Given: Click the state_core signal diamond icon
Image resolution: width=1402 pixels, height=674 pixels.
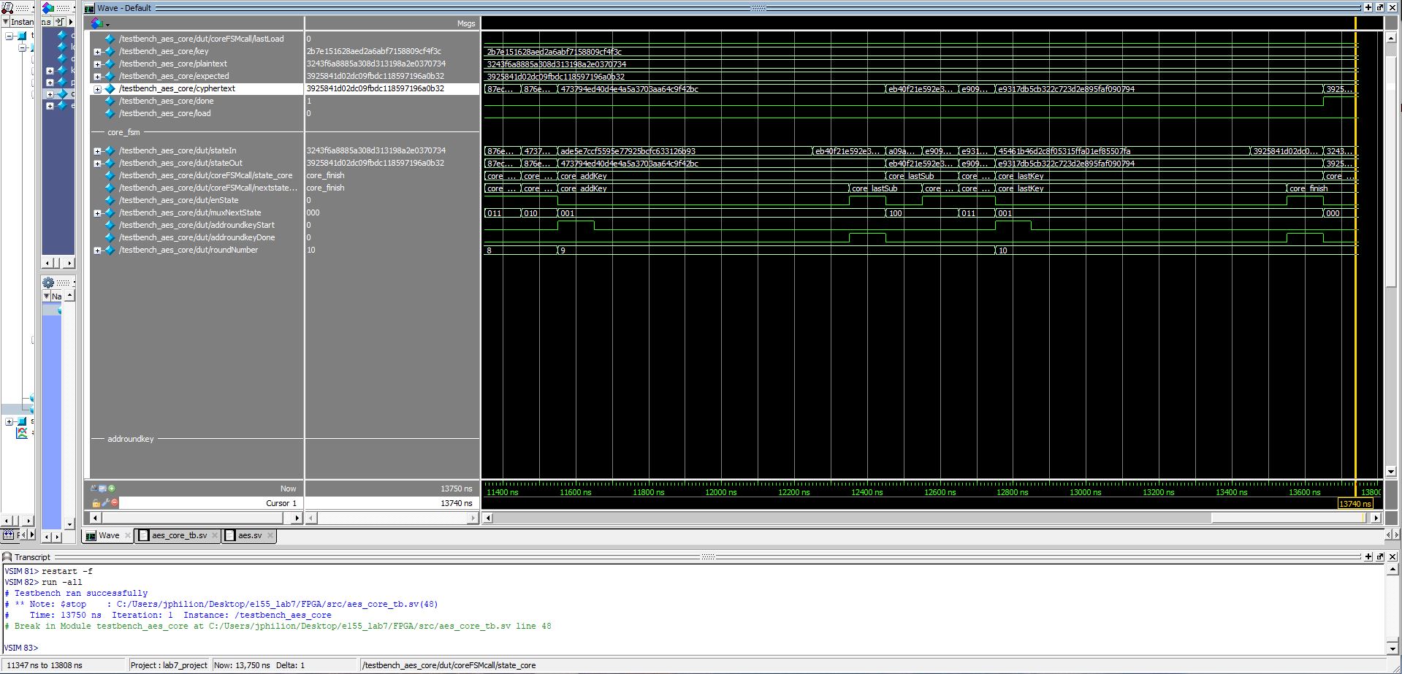Looking at the screenshot, I should tap(110, 175).
